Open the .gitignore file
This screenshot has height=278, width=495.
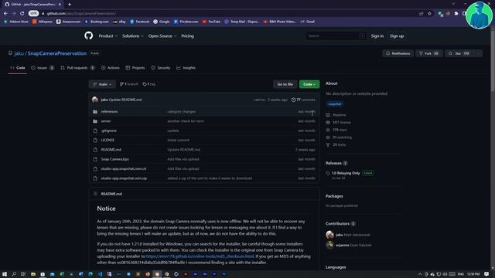click(x=109, y=131)
